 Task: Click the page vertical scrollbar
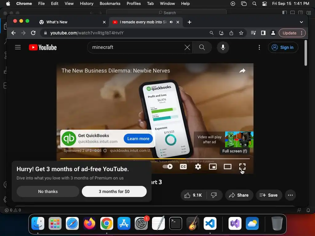click(x=305, y=53)
